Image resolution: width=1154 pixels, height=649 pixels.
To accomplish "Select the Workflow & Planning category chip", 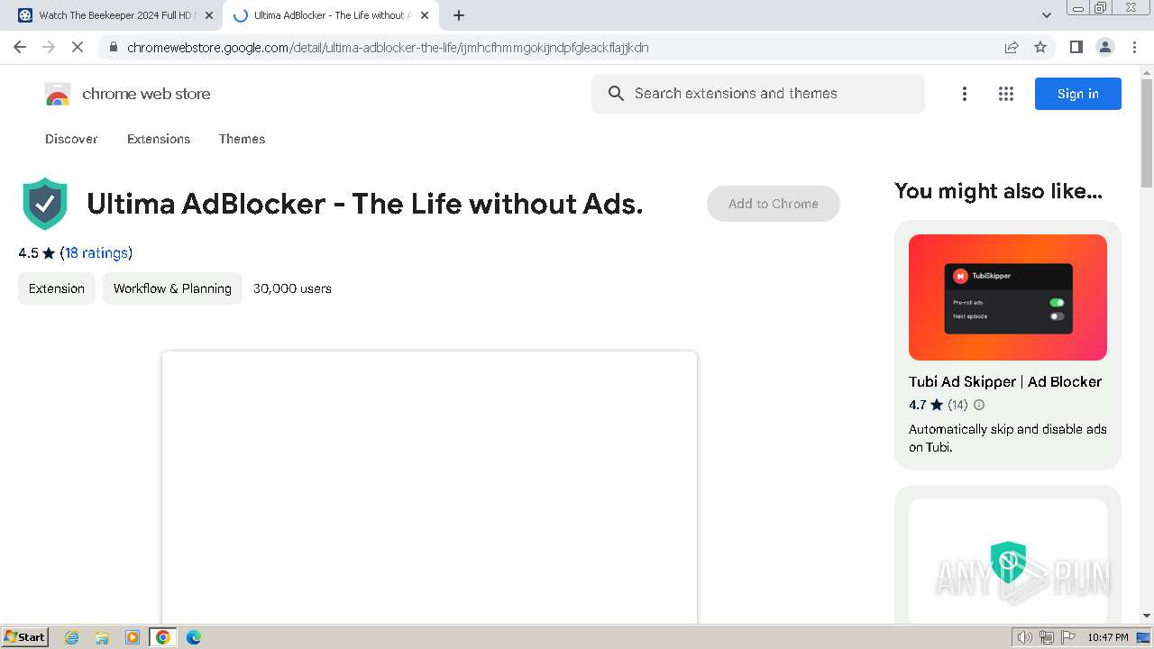I will (172, 288).
